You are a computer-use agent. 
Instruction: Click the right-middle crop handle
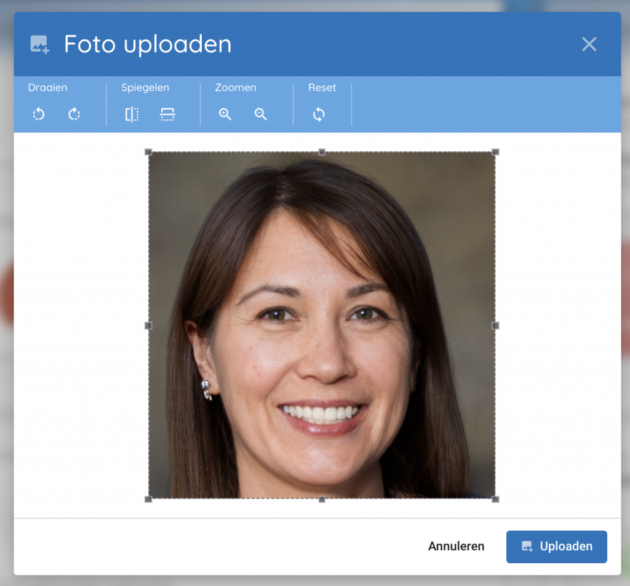(x=495, y=326)
